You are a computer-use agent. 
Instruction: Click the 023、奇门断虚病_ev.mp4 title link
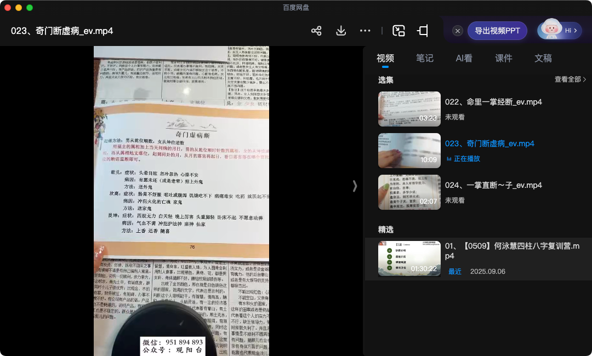click(x=489, y=143)
